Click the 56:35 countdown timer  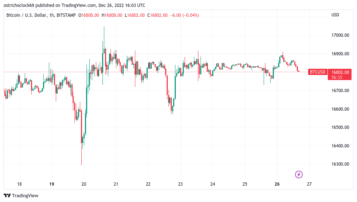coord(337,78)
